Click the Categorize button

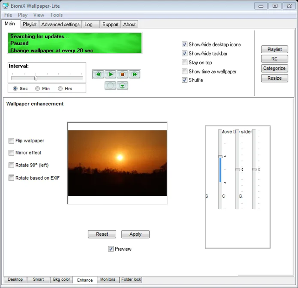275,68
